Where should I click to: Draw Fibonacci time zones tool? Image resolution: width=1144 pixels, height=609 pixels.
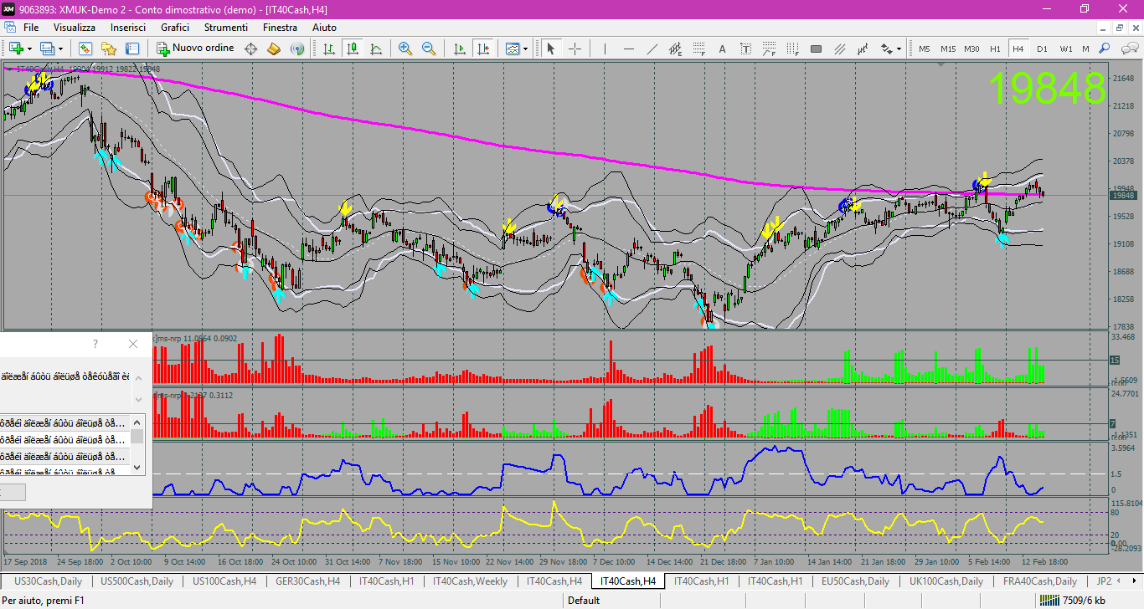tap(792, 49)
